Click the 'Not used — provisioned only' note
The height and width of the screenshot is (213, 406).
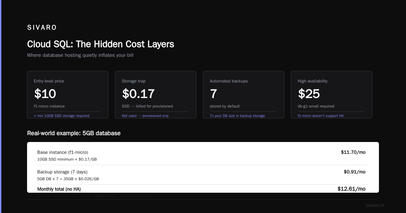(x=145, y=116)
